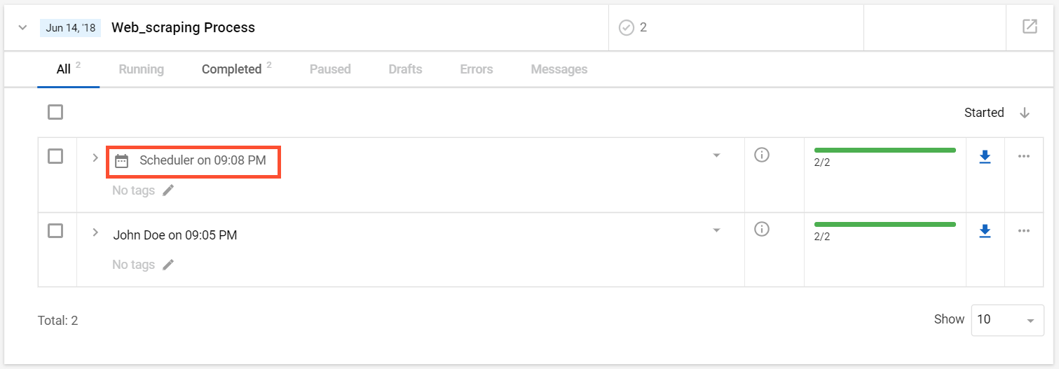Image resolution: width=1059 pixels, height=369 pixels.
Task: Open info icon for John Doe run
Action: 762,229
